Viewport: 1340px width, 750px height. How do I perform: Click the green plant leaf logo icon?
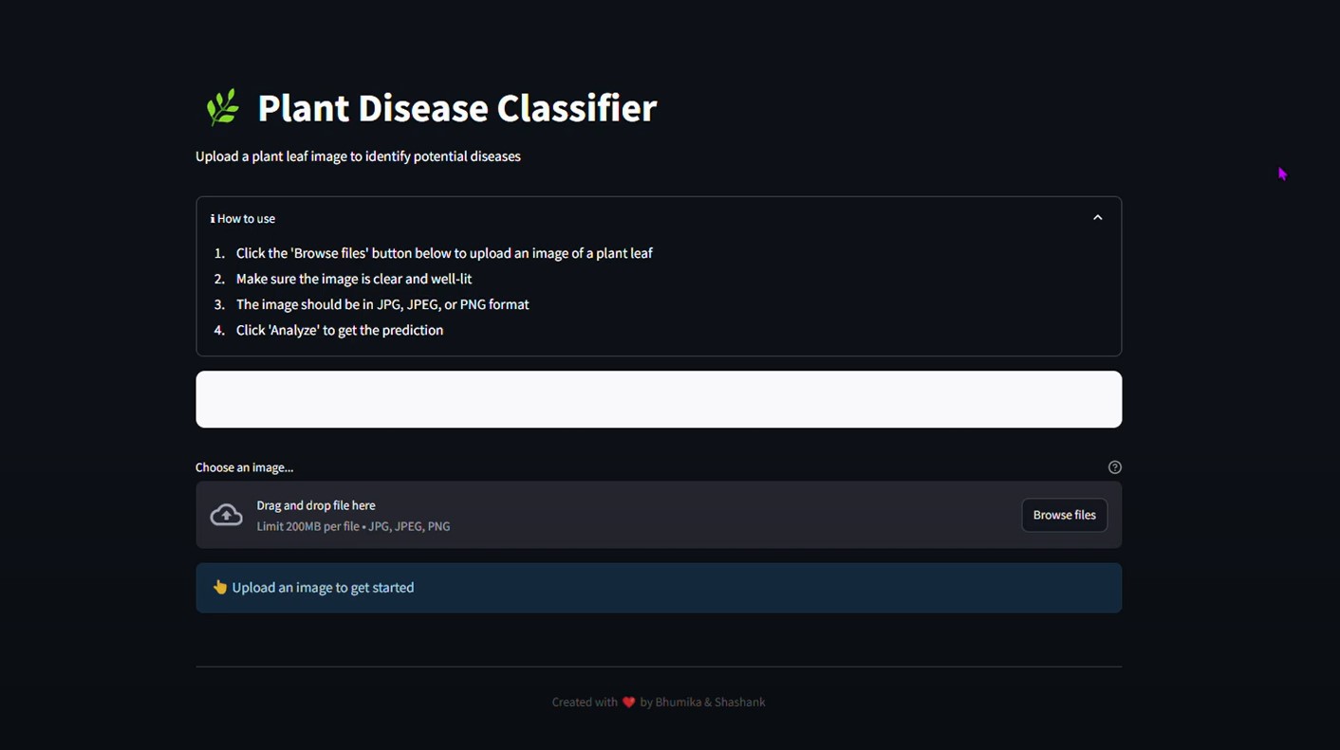coord(222,108)
